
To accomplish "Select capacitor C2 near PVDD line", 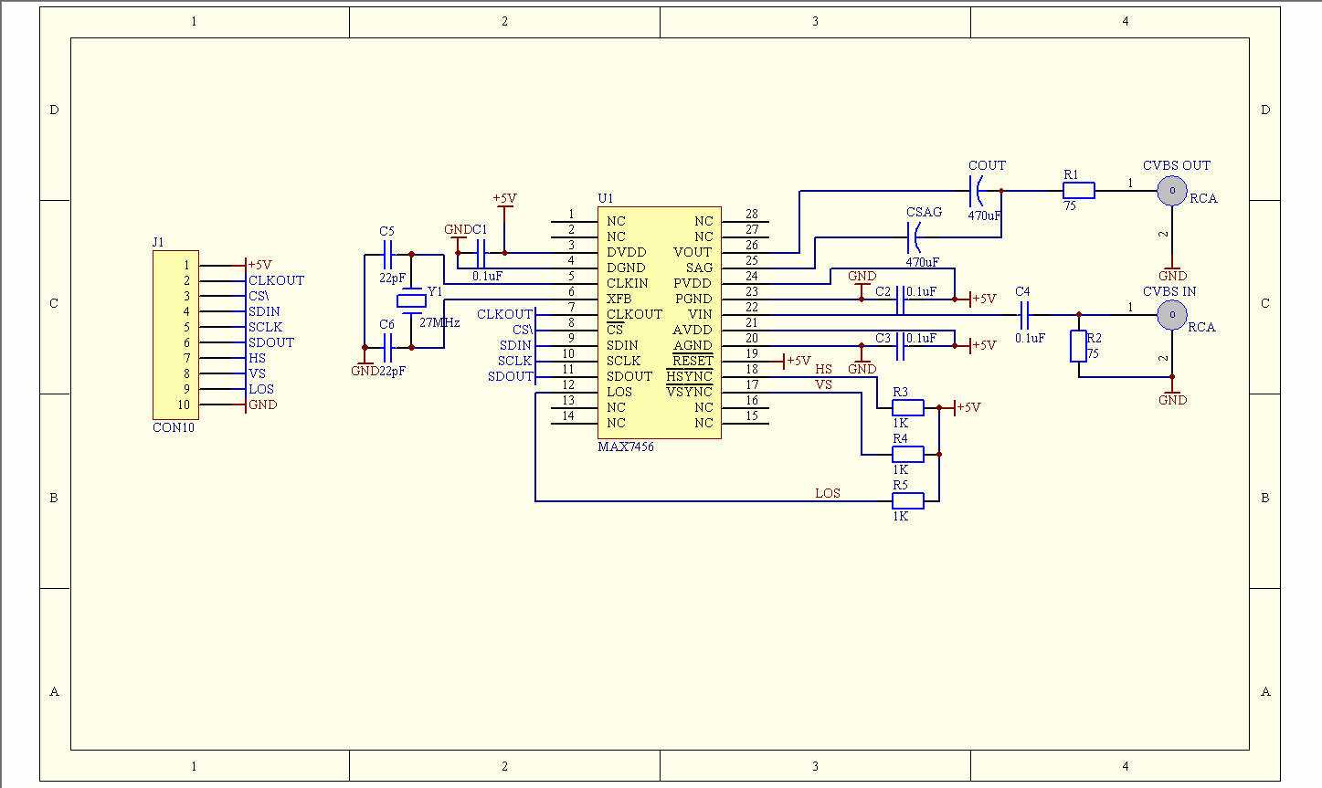I will [x=901, y=299].
